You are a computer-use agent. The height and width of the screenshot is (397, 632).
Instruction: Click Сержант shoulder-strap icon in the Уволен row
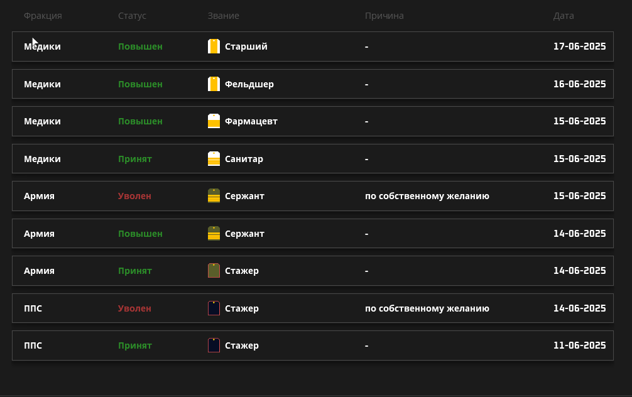point(214,196)
